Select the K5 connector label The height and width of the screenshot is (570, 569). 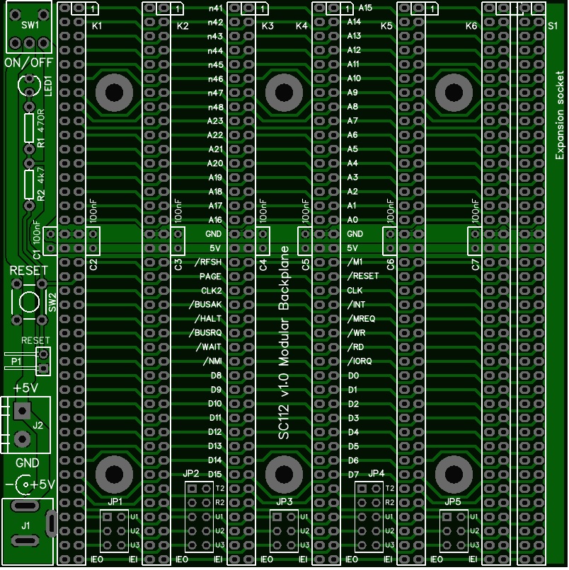386,25
